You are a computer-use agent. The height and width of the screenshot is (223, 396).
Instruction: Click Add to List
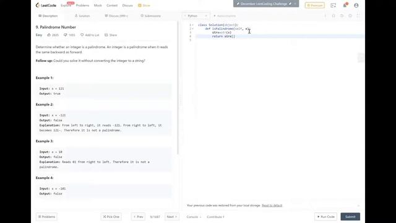pyautogui.click(x=90, y=35)
